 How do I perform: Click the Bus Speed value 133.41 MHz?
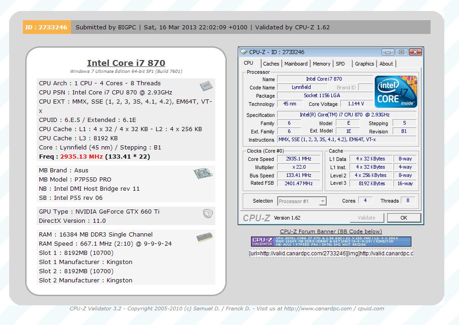click(x=299, y=175)
